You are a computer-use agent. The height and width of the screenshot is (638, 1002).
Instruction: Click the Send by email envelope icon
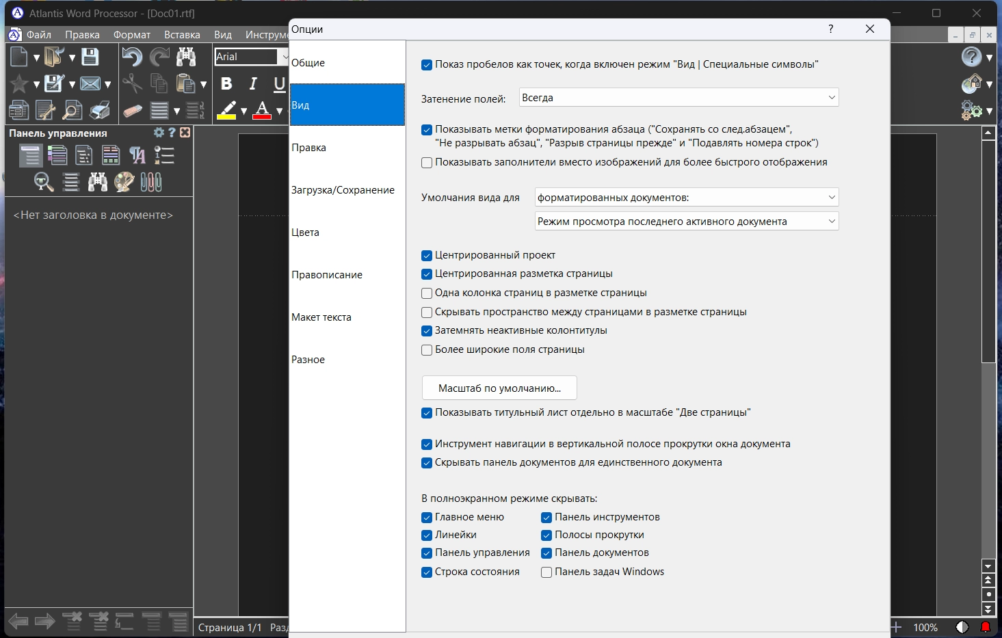click(90, 84)
